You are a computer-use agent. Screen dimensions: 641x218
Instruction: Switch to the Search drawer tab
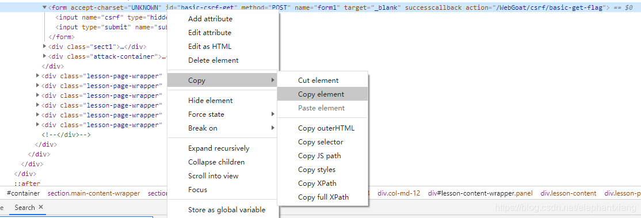[25, 208]
